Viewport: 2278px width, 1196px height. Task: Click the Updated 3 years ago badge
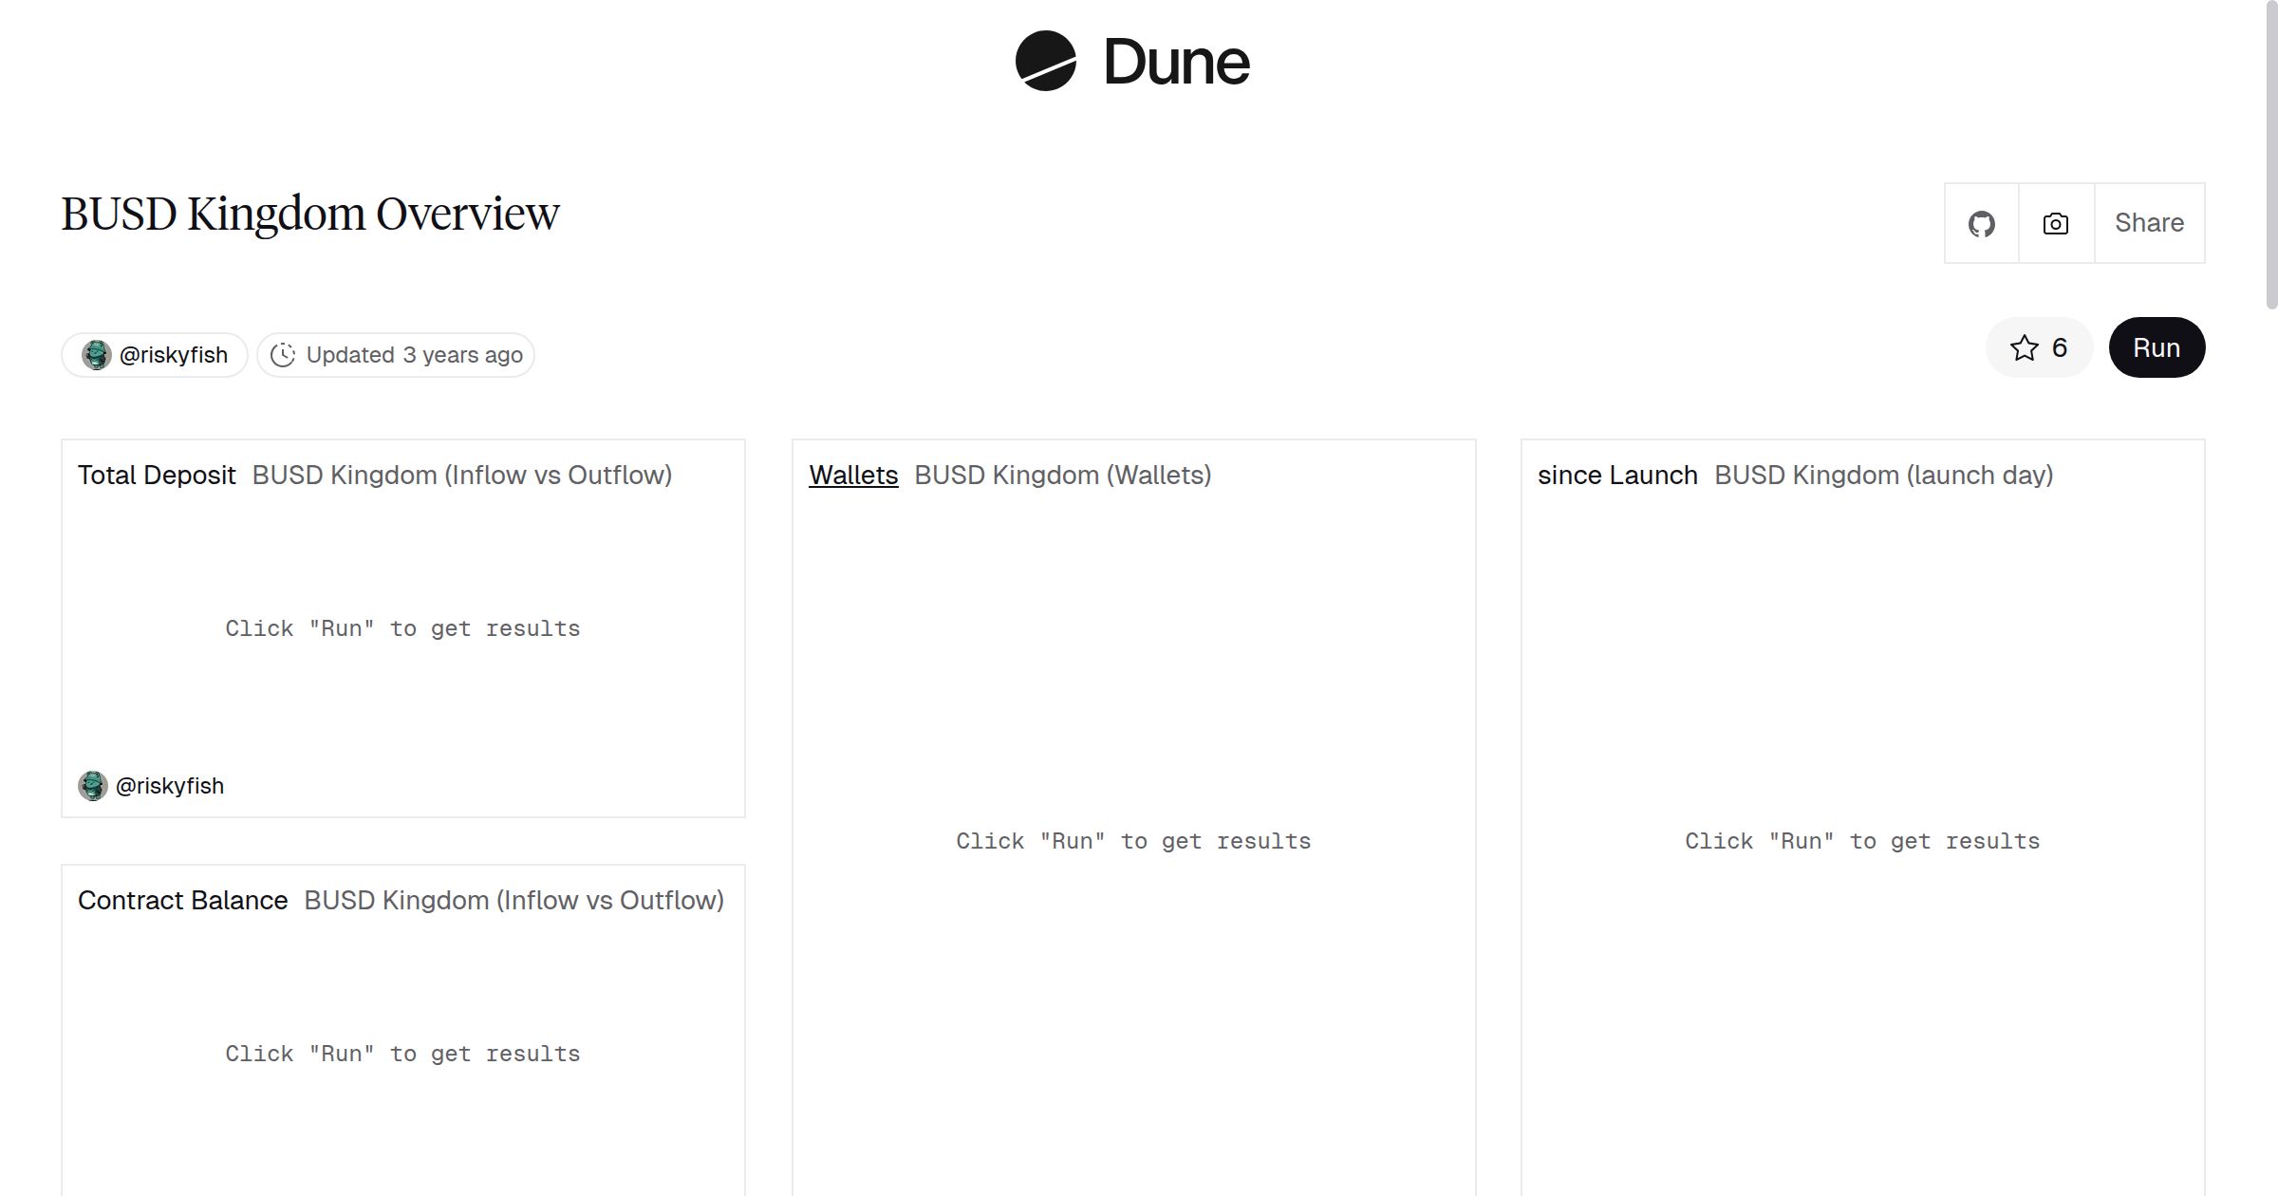pyautogui.click(x=414, y=355)
